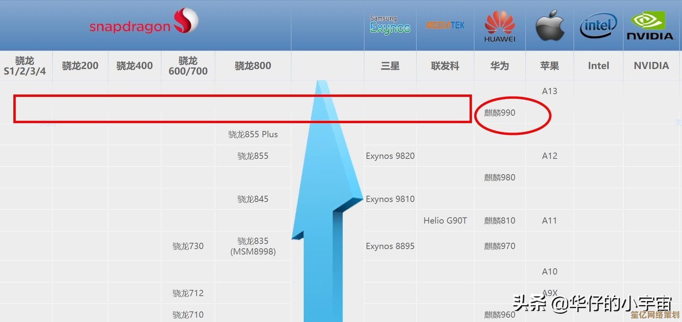Click the 麒麟980 chip entry
This screenshot has width=682, height=322.
pyautogui.click(x=500, y=177)
